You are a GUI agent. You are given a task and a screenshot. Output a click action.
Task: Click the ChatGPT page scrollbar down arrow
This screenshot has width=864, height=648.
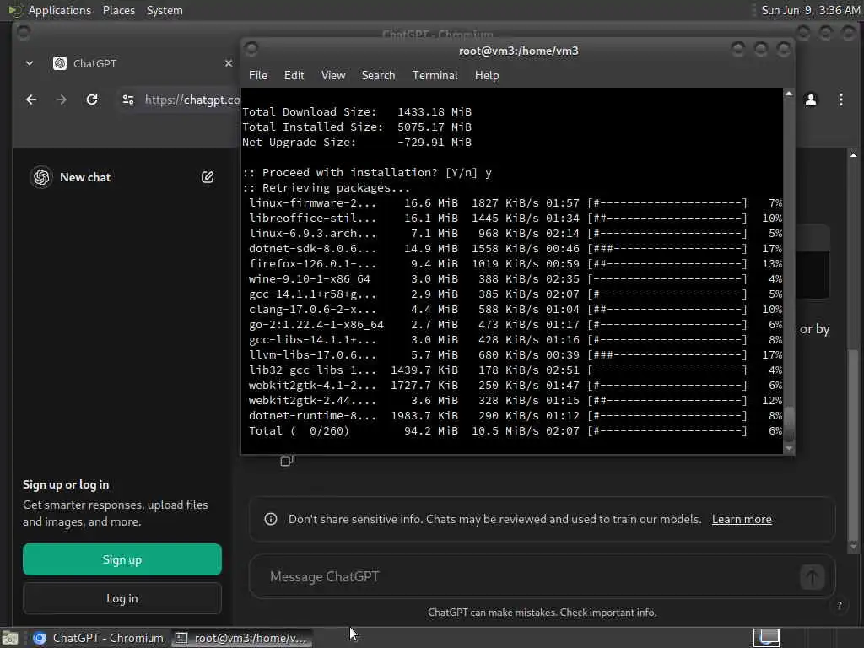point(854,547)
